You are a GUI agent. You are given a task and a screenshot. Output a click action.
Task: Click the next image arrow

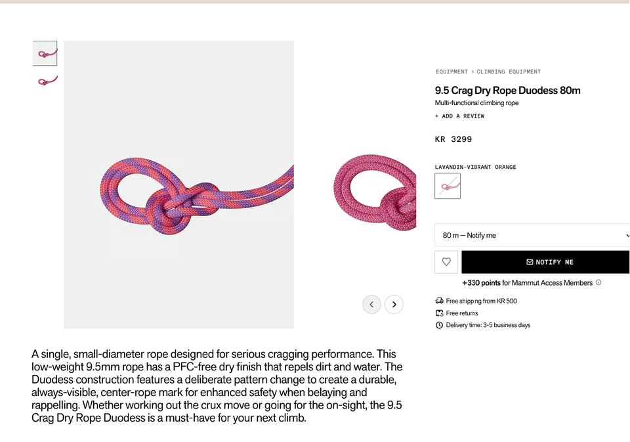(x=394, y=305)
